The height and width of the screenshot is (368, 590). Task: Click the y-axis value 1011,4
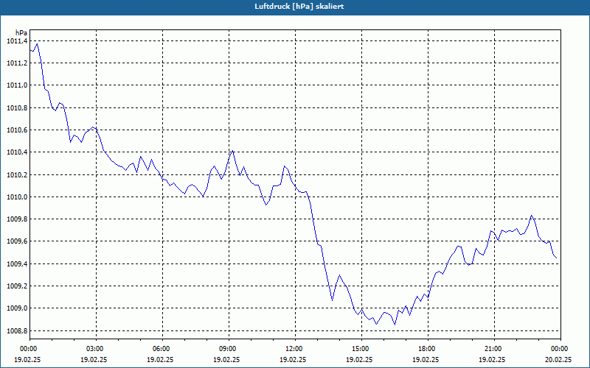17,41
